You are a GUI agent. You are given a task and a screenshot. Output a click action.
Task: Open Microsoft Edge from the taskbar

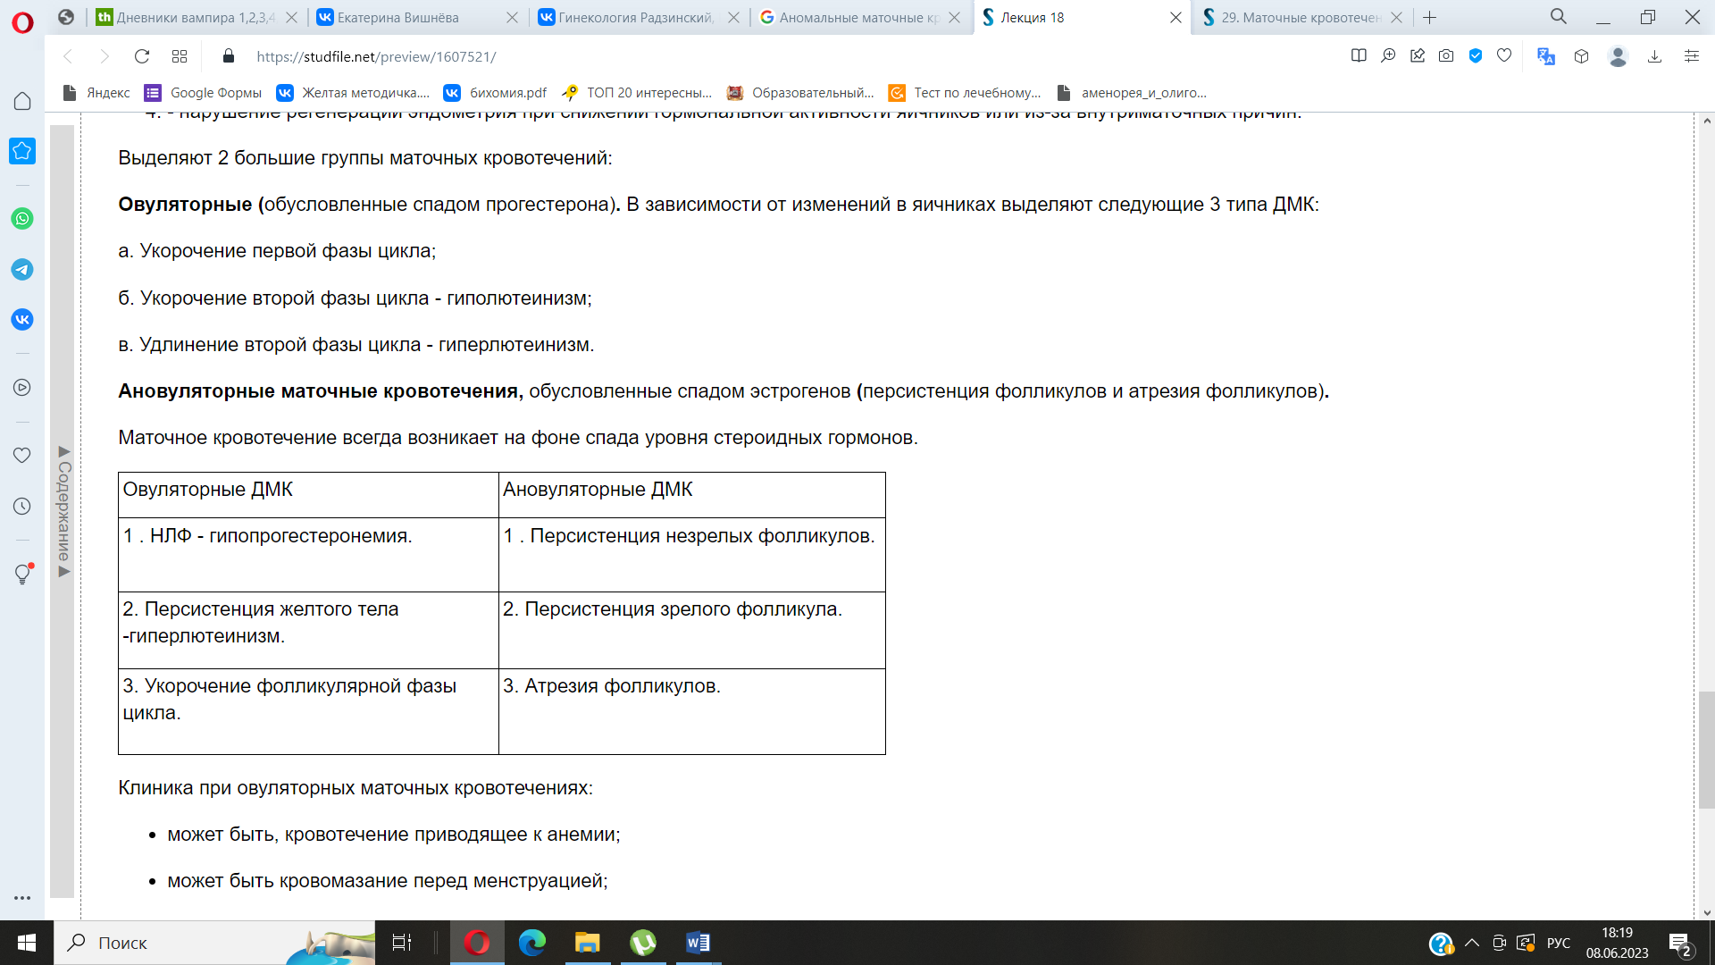(x=532, y=943)
